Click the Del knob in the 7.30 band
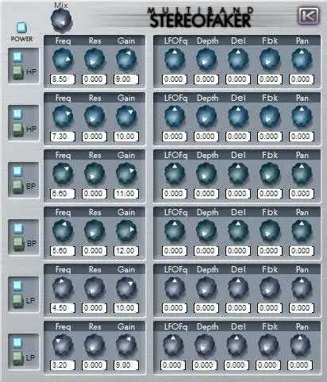Viewport: 327px width, 382px height. click(x=238, y=117)
